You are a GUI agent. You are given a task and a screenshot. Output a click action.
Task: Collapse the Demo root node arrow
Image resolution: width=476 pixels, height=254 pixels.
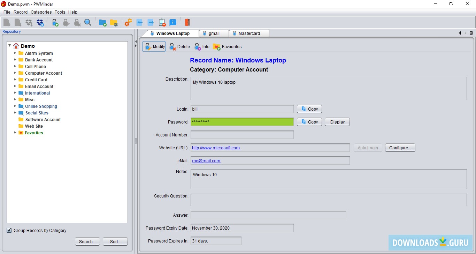pos(10,46)
